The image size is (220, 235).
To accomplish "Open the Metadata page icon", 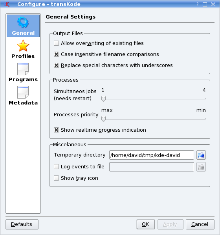I will coord(23,92).
